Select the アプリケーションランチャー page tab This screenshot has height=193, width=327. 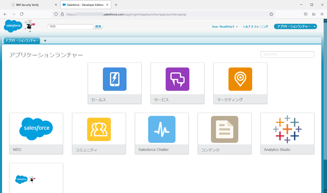[x=22, y=41]
